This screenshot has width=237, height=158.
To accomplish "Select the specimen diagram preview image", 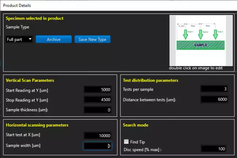I will (x=201, y=40).
